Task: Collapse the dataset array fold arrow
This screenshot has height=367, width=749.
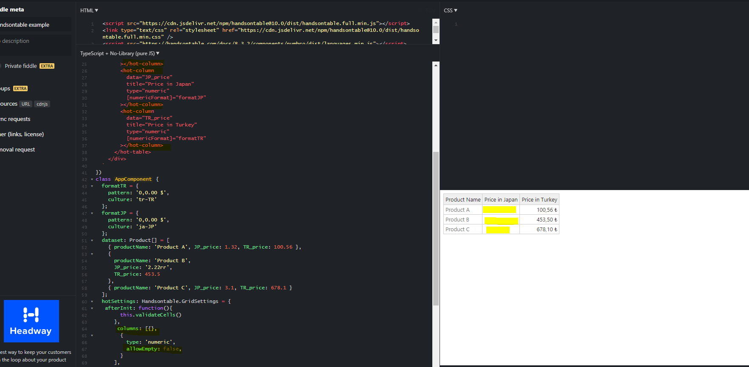Action: pos(92,241)
